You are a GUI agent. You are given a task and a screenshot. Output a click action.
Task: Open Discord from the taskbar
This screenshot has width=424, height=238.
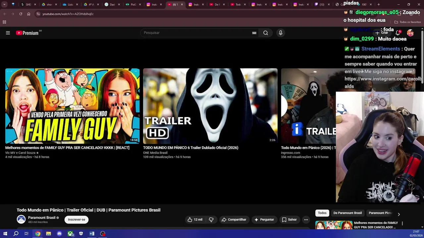(59, 234)
